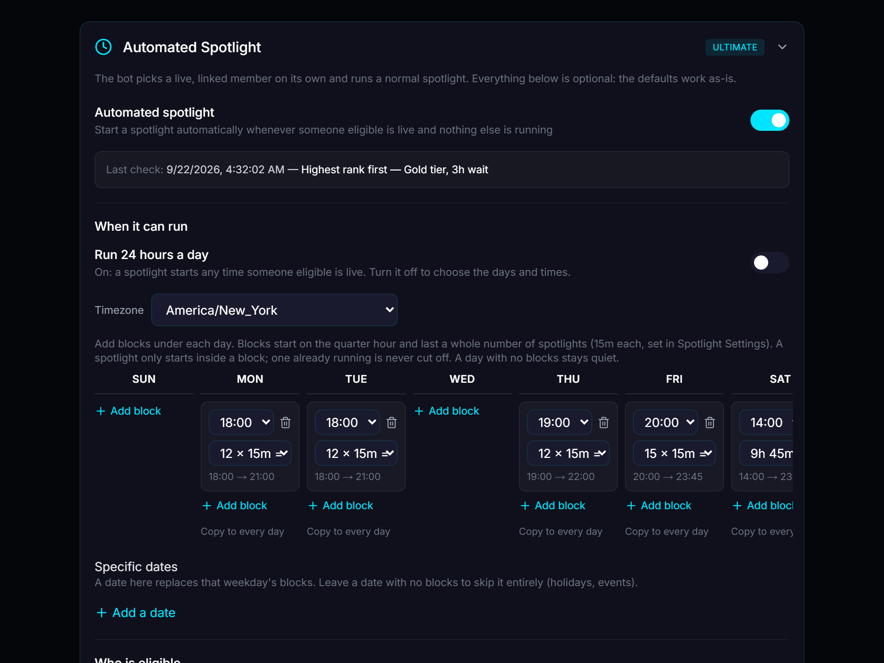Add a block under SUN

(129, 411)
